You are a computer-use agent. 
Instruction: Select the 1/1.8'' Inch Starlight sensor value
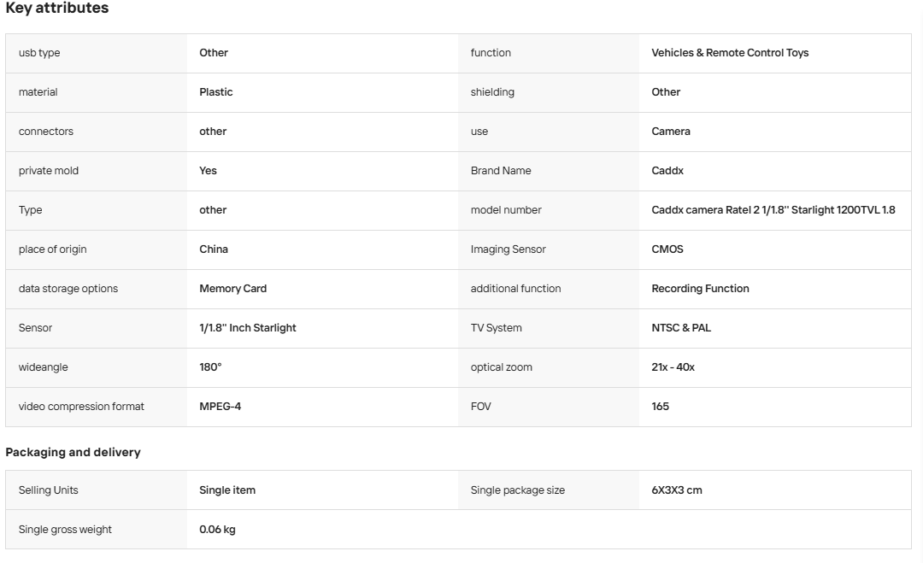[247, 328]
